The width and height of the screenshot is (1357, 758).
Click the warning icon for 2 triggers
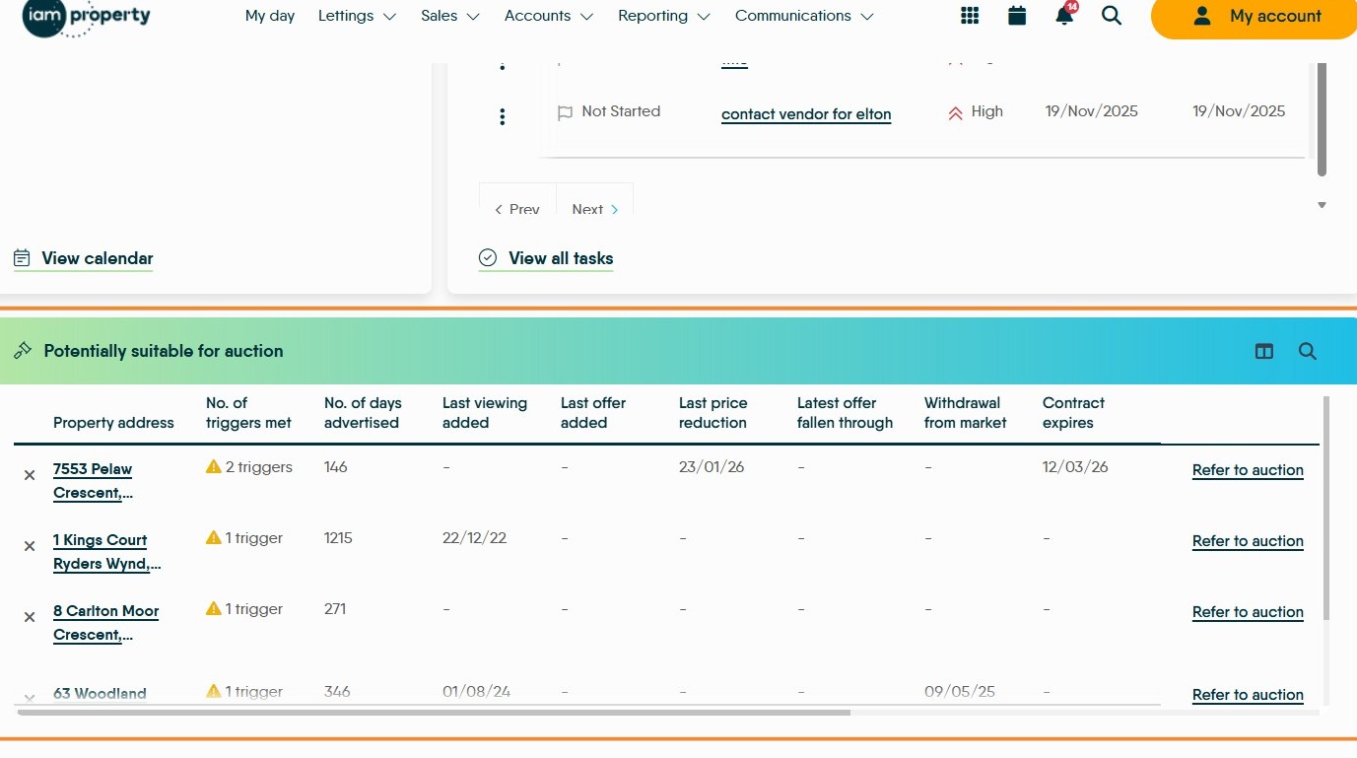point(214,466)
